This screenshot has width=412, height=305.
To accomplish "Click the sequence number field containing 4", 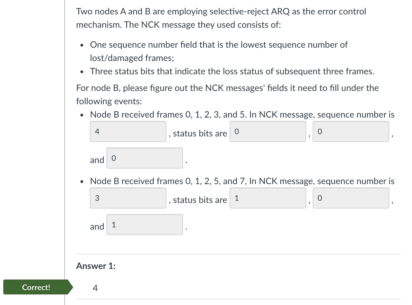I will pos(128,131).
